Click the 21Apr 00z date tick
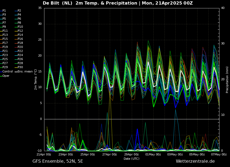The height and width of the screenshot is (167, 230). [44, 154]
